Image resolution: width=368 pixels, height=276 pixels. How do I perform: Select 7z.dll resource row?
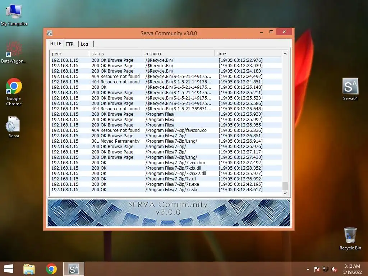[x=166, y=179]
